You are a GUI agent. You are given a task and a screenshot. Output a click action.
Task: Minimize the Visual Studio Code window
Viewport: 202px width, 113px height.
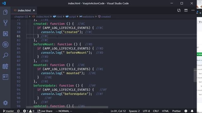point(172,3)
